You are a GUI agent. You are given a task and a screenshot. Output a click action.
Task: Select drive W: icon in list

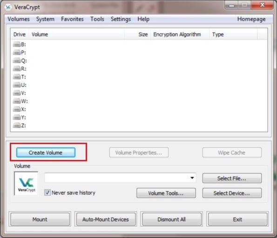coord(17,101)
